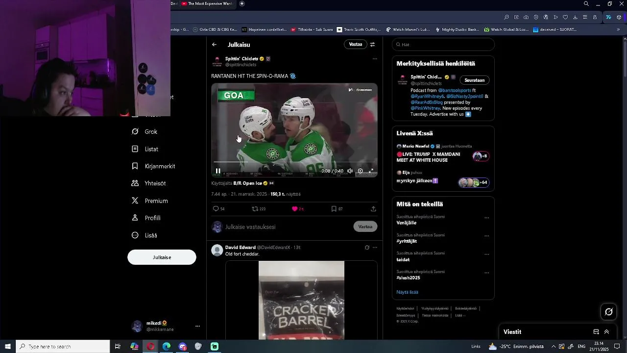Open Profiili in the sidebar
Viewport: 627px width, 353px height.
(x=146, y=218)
